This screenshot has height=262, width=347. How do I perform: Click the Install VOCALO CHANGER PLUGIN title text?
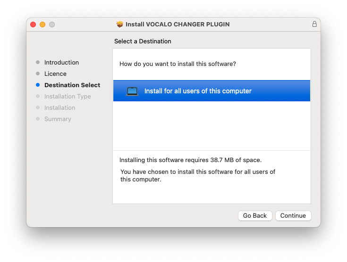pyautogui.click(x=178, y=24)
